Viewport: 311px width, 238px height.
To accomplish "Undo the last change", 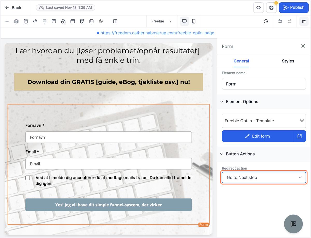I will coord(280,21).
